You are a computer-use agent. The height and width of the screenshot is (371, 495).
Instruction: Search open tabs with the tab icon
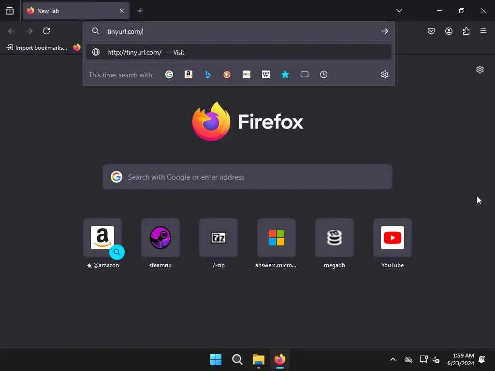click(305, 74)
